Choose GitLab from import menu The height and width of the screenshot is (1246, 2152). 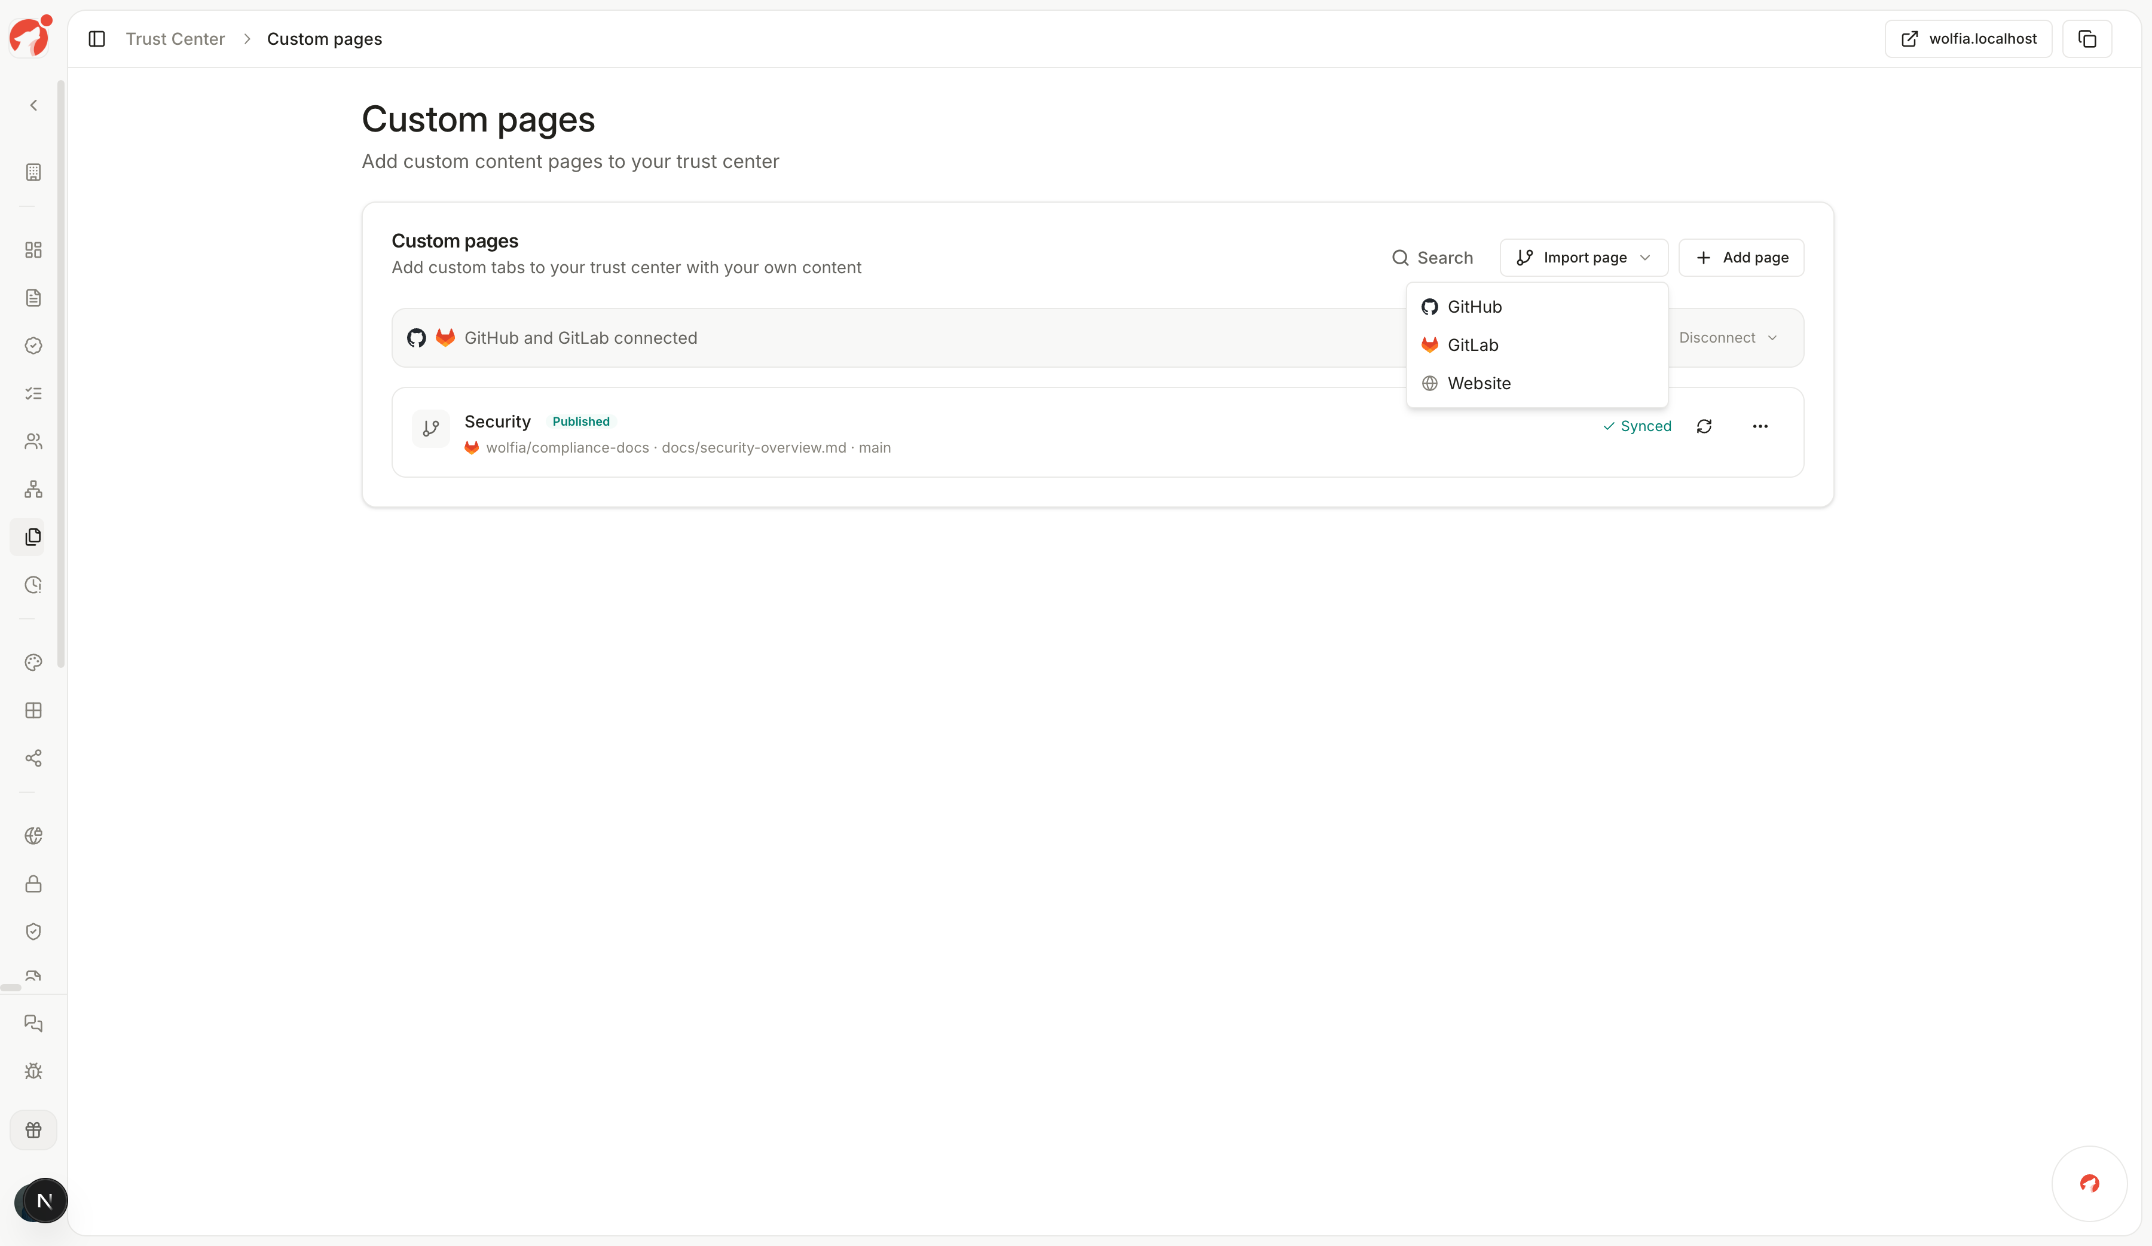[1537, 345]
